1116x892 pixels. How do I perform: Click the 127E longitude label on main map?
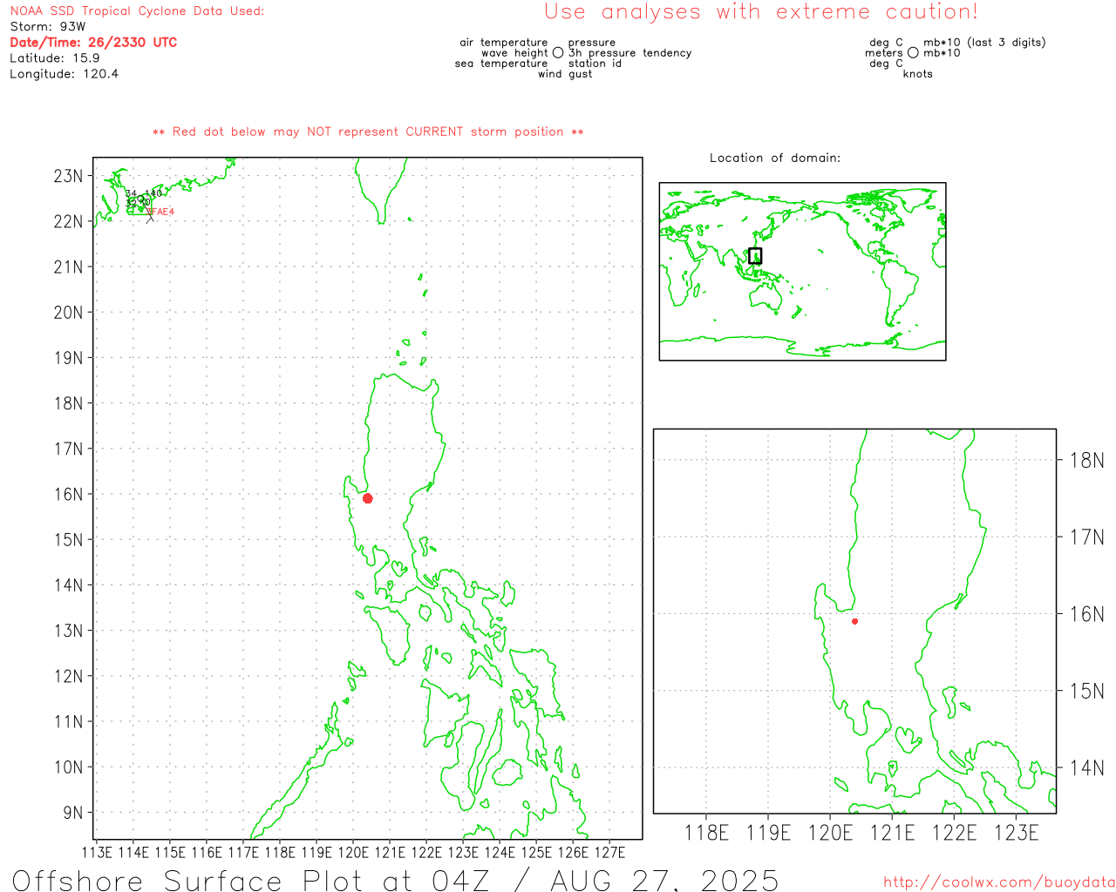(x=609, y=852)
